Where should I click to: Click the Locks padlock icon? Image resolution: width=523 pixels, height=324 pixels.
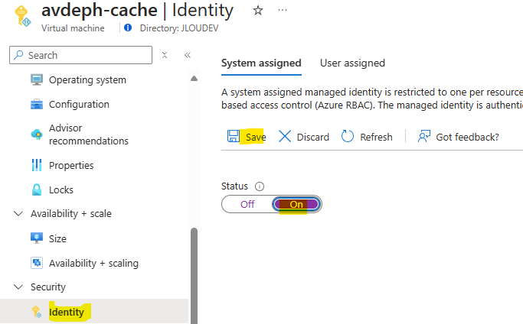[x=37, y=190]
